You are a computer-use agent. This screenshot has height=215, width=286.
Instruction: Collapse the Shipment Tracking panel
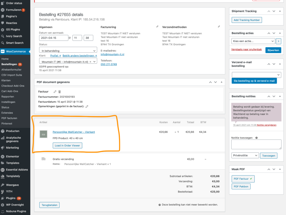click(x=280, y=11)
